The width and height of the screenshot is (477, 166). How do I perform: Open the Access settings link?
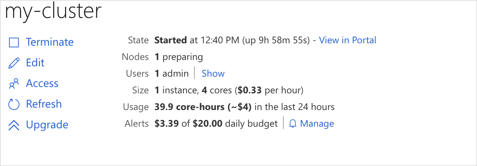click(42, 83)
